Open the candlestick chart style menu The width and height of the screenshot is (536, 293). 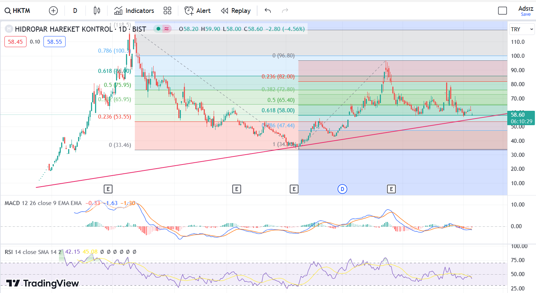pyautogui.click(x=97, y=11)
